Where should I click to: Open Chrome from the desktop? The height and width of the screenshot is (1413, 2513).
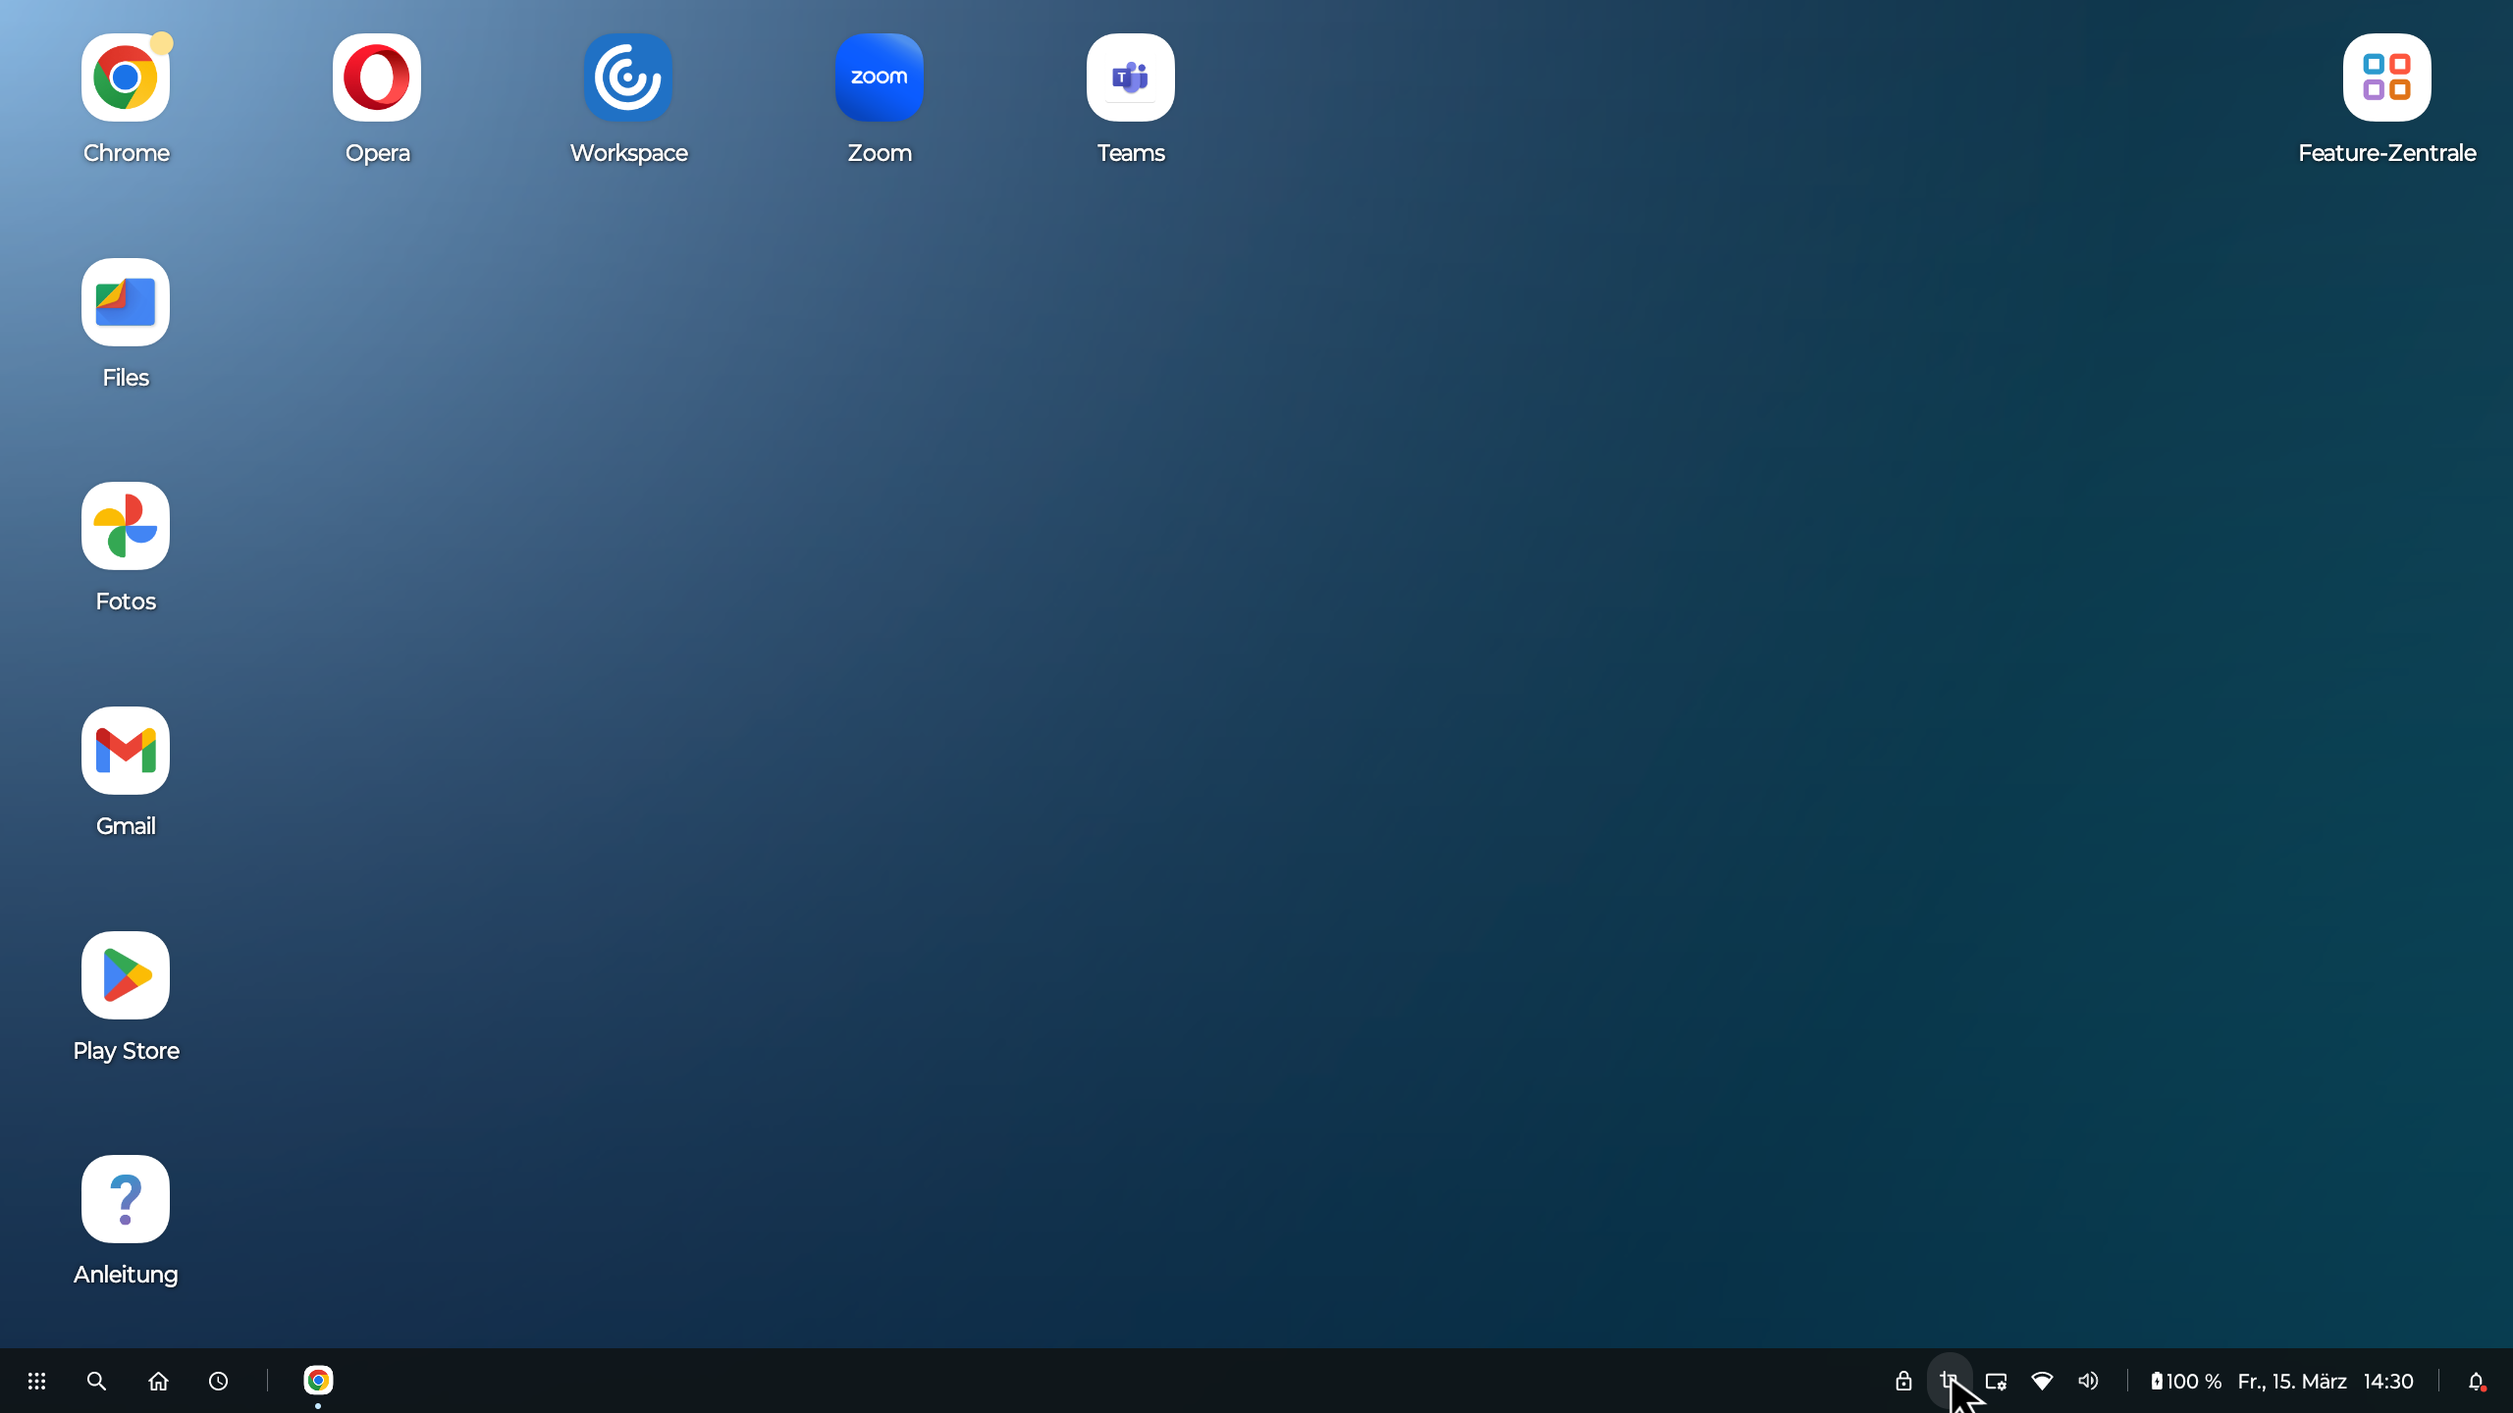point(126,78)
